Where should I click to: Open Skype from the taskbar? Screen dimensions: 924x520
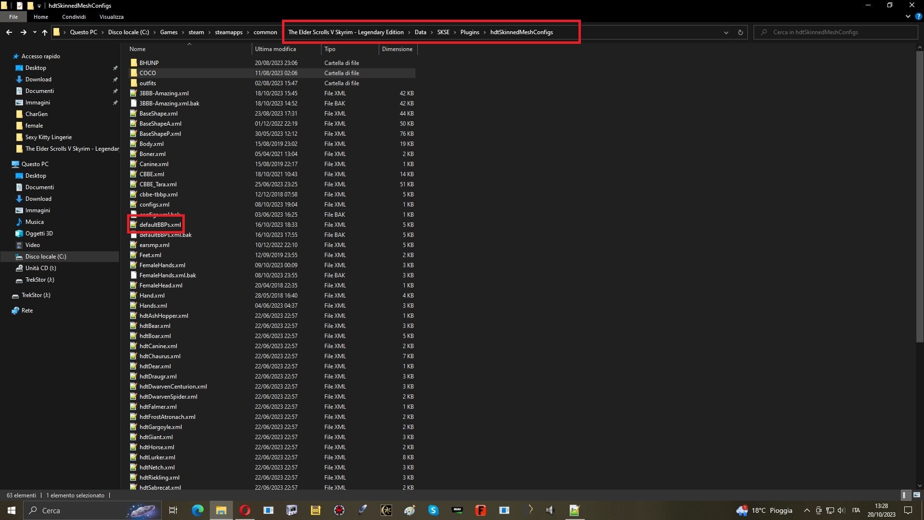[434, 510]
